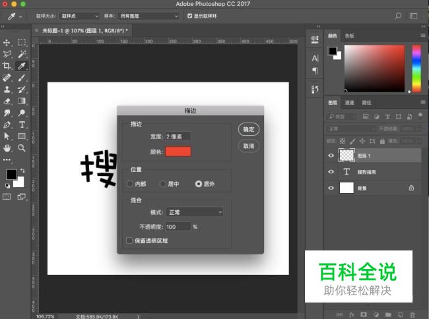Hide the 背景 layer with eye icon
429x319 pixels.
[x=331, y=188]
